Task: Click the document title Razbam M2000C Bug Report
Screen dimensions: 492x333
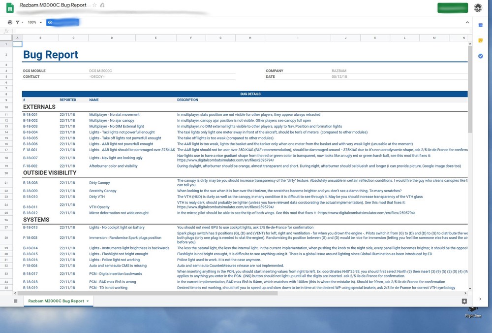Action: tap(53, 5)
